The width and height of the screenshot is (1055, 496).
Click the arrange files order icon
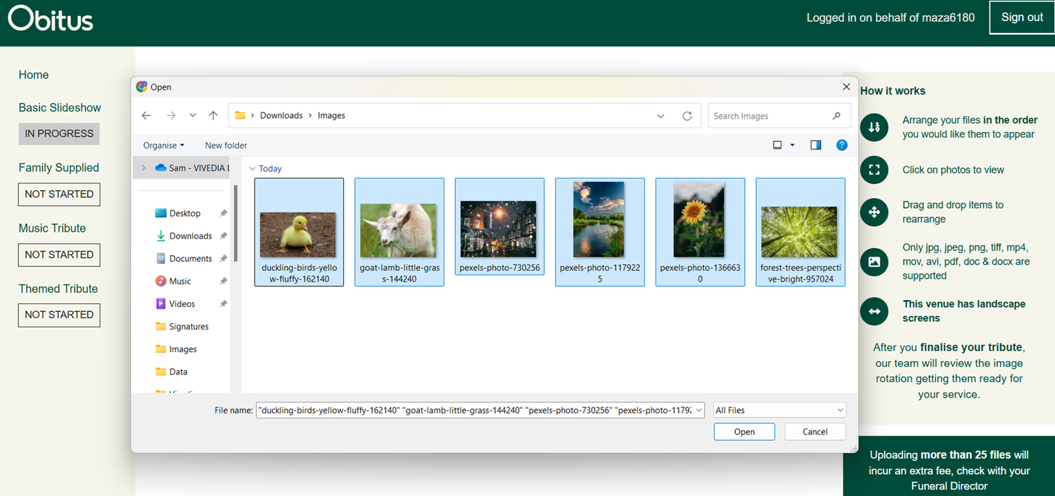coord(874,128)
